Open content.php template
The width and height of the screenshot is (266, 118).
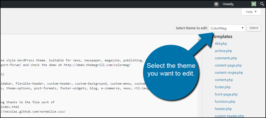coord(224,80)
